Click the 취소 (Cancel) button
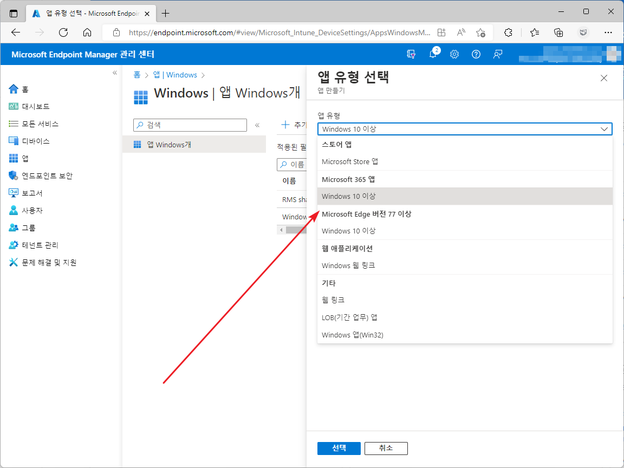Screen dimensions: 624x468 pos(386,448)
